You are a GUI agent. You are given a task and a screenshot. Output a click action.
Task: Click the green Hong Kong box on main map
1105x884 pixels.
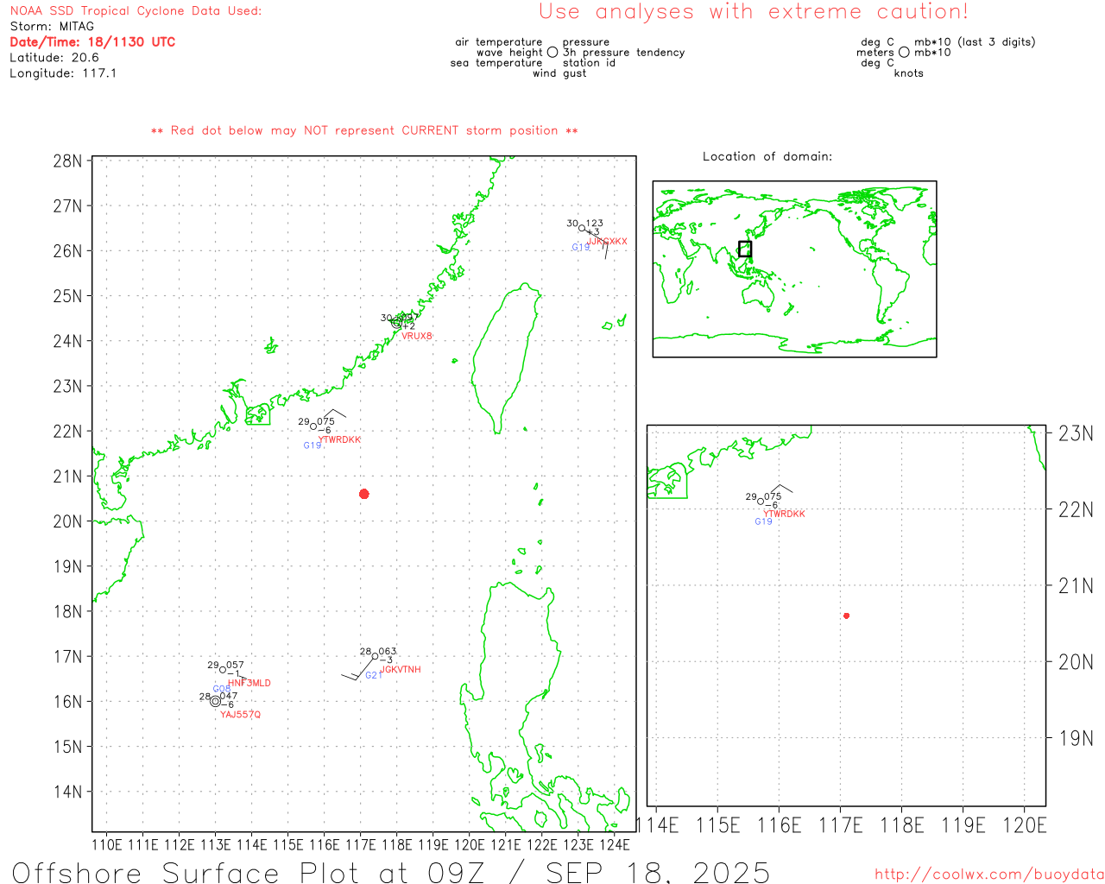tap(257, 414)
